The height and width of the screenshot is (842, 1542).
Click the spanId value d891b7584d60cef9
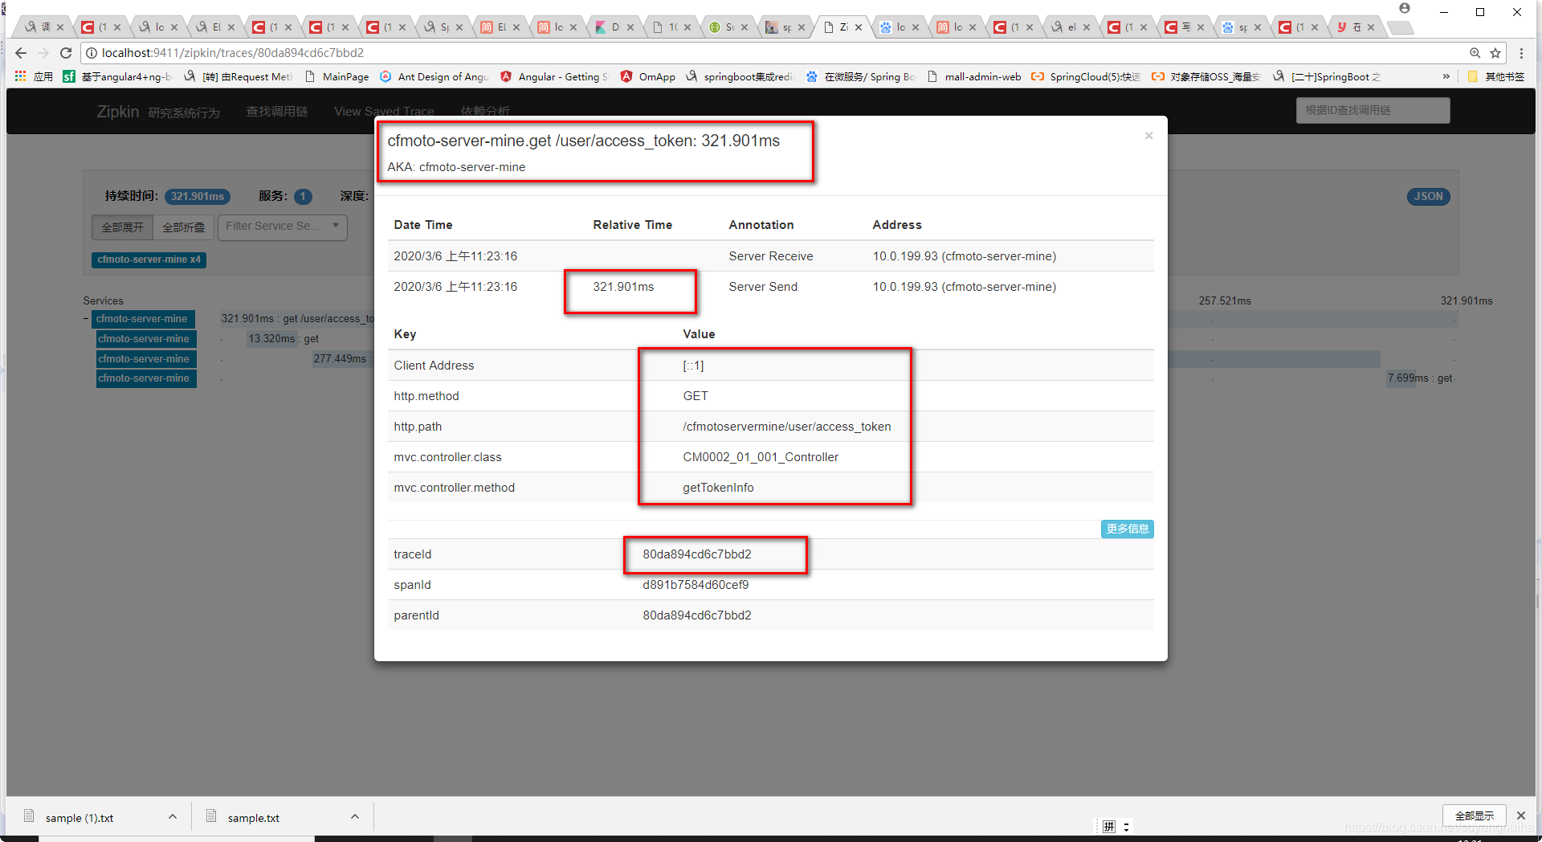click(x=696, y=585)
